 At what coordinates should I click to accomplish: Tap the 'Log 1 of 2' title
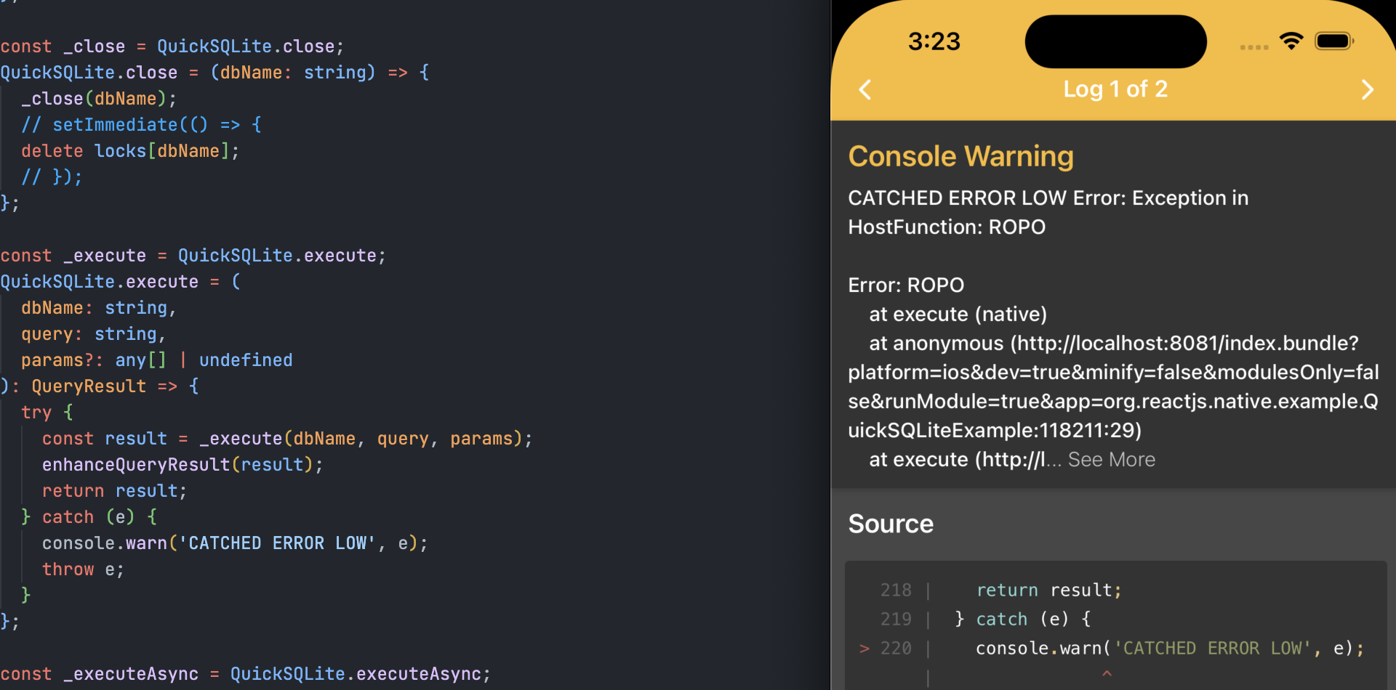(1115, 89)
